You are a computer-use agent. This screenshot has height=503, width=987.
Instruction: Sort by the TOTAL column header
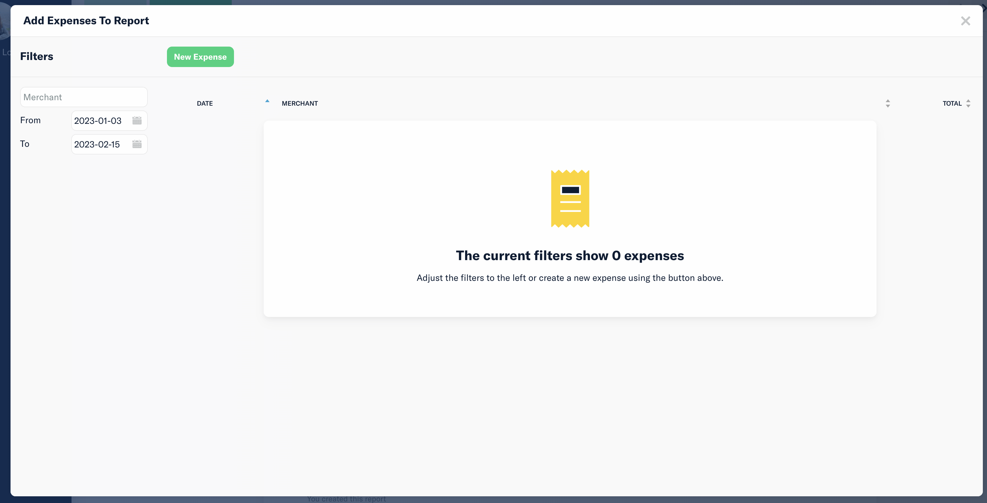[x=952, y=103]
